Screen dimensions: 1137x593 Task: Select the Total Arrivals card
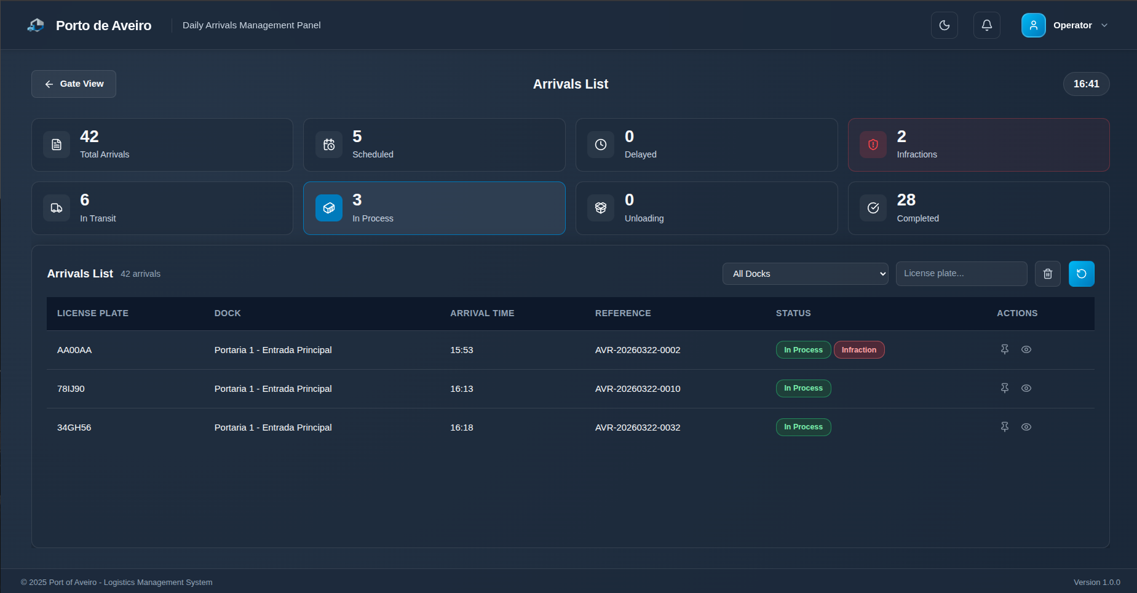(x=162, y=145)
